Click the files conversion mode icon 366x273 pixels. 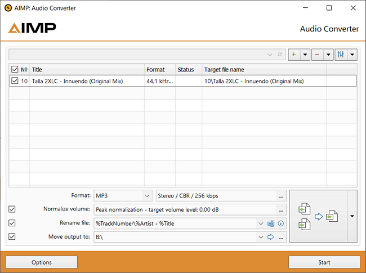pos(318,216)
